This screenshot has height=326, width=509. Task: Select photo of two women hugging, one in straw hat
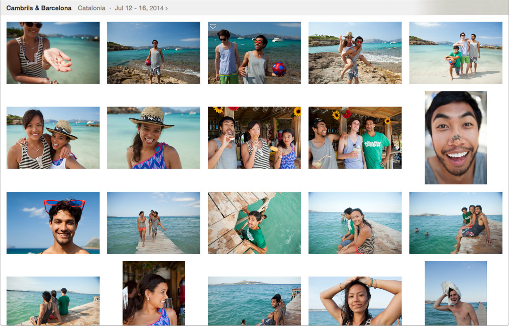coord(53,138)
